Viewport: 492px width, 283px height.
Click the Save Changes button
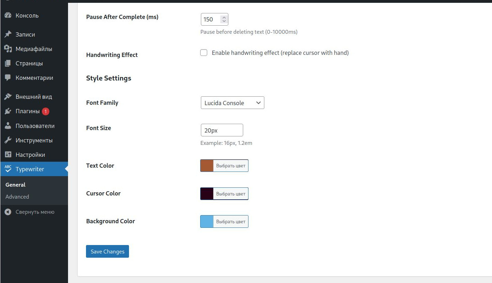click(x=107, y=251)
